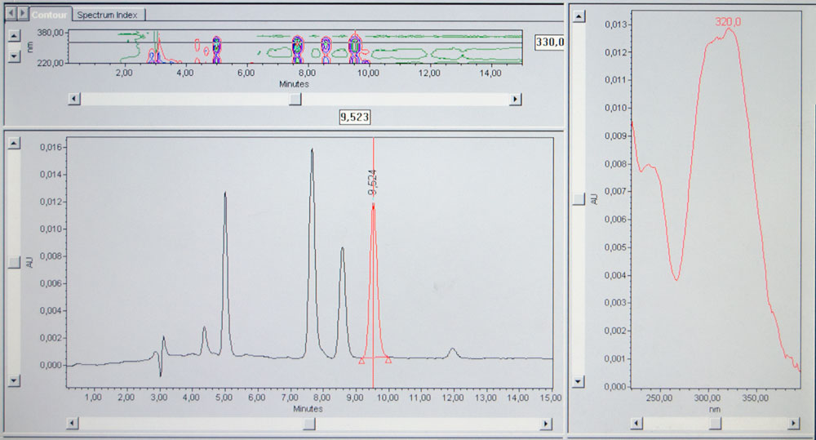Click chromatogram horizontal scrollbar right arrow
The height and width of the screenshot is (440, 816).
(x=545, y=424)
